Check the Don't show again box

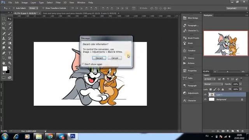[83, 64]
